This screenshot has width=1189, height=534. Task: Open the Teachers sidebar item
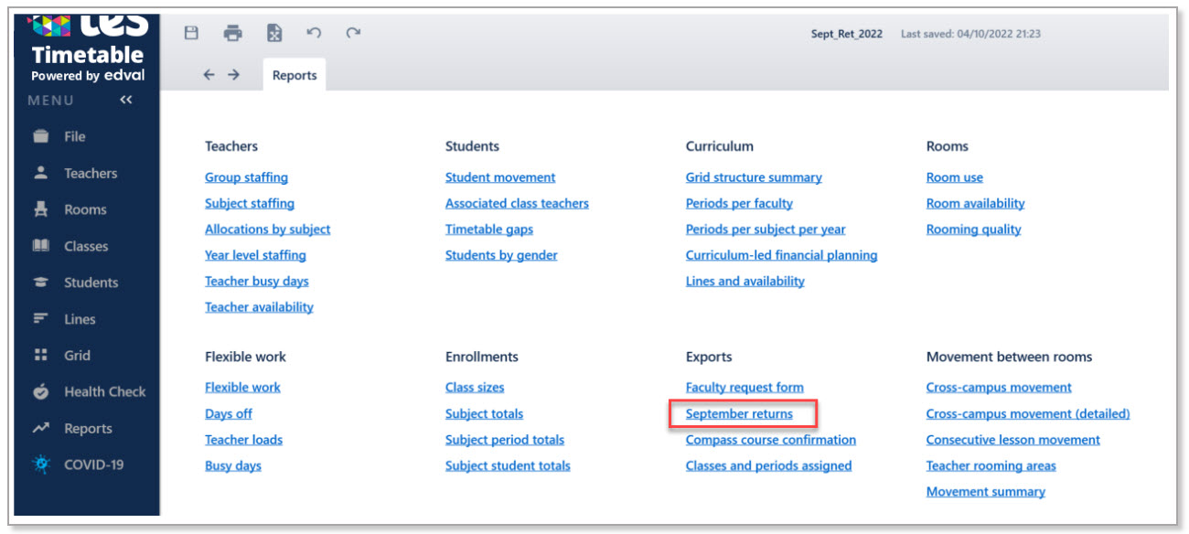pos(90,173)
